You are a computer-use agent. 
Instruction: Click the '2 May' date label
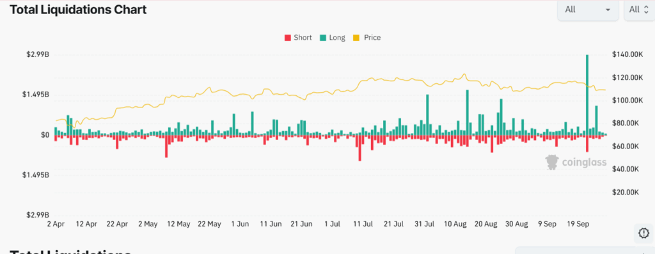pyautogui.click(x=147, y=225)
